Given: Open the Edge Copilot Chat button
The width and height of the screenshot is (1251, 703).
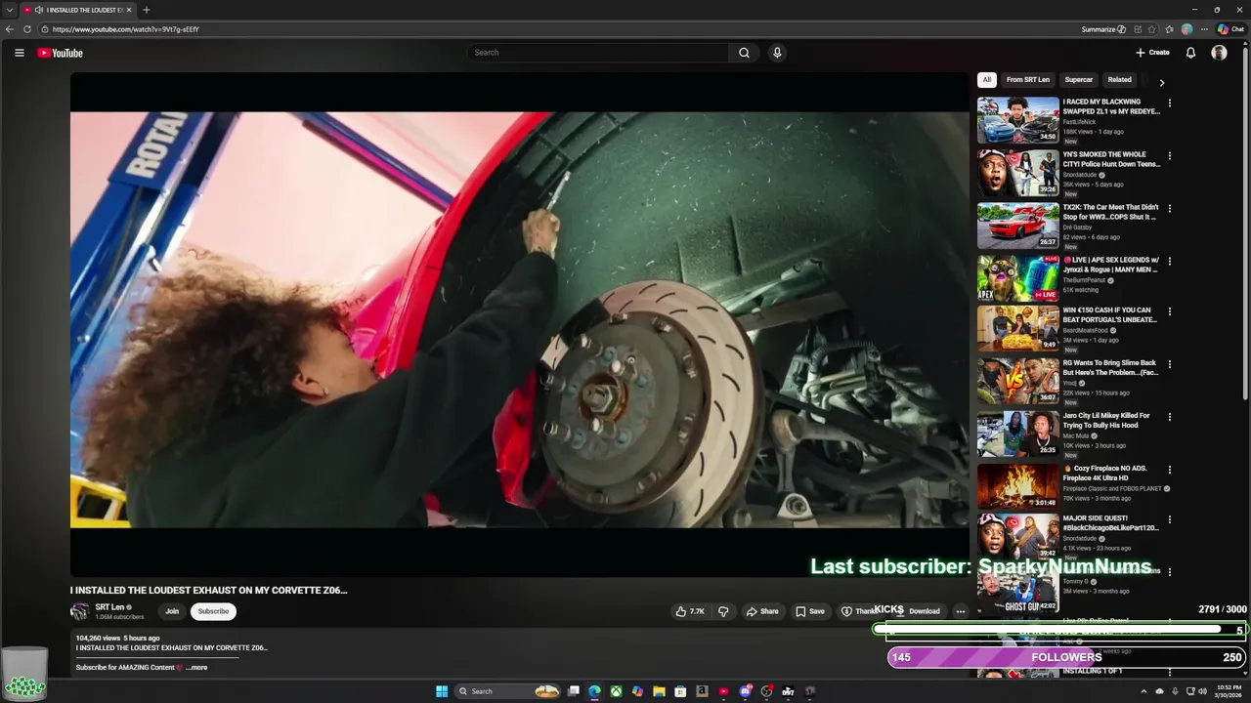Looking at the screenshot, I should click(1230, 29).
